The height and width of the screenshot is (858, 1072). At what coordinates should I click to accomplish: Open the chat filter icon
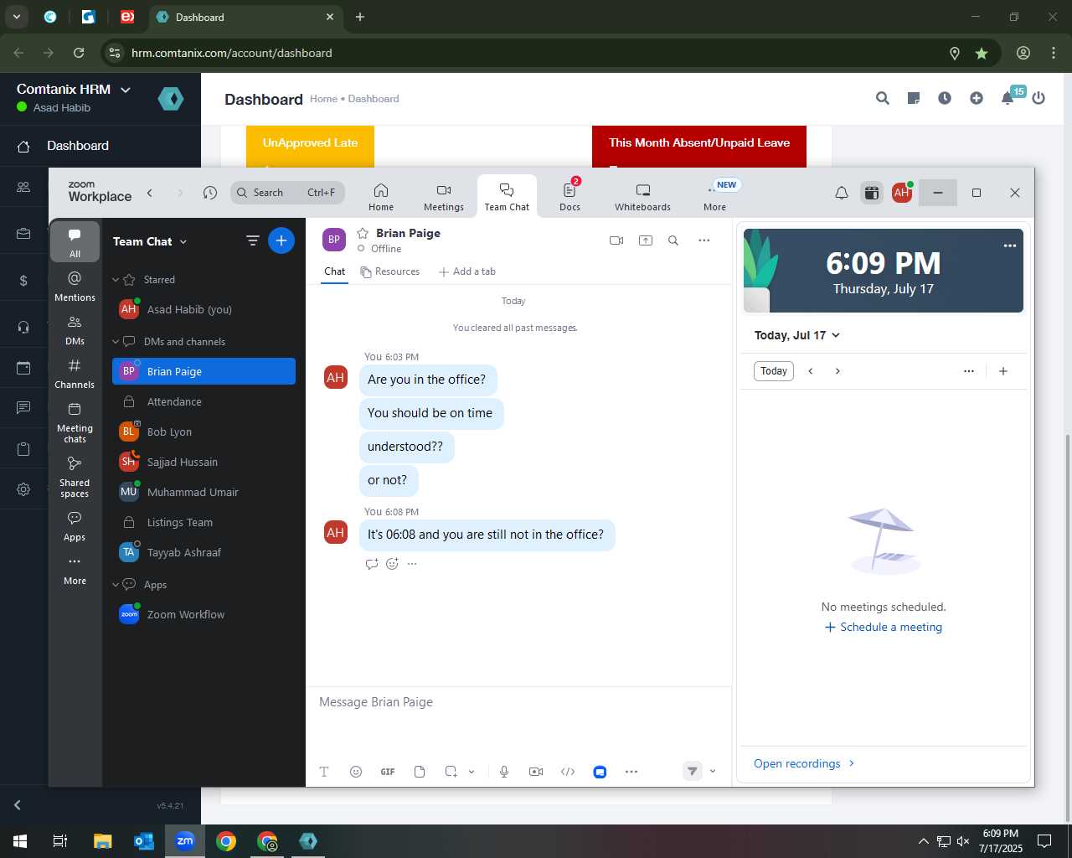(252, 241)
